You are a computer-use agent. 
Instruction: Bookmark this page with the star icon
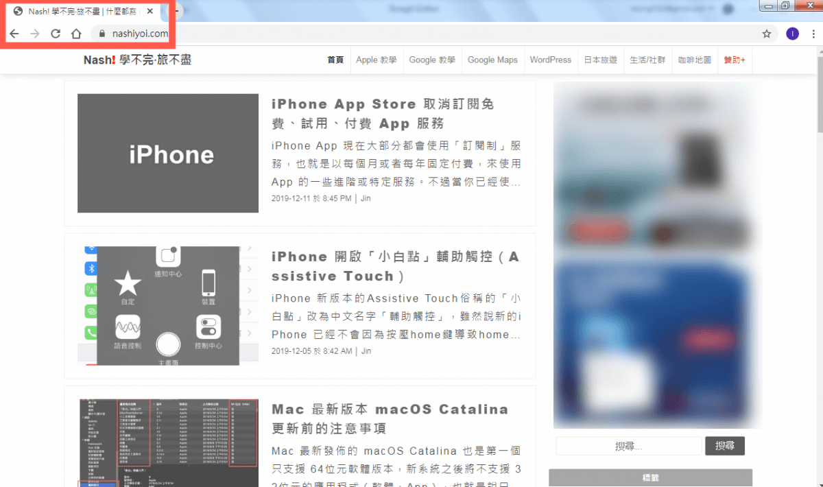pos(767,34)
